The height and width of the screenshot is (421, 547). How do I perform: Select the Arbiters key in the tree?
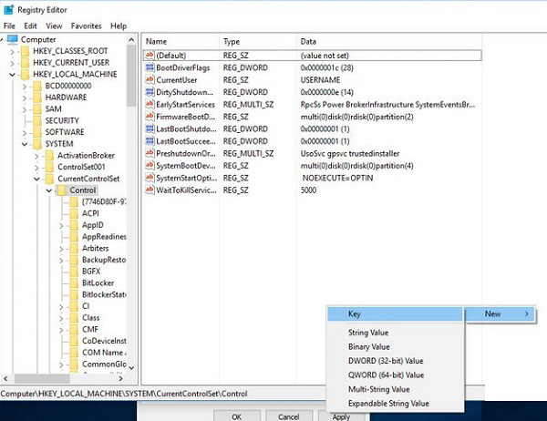point(95,248)
